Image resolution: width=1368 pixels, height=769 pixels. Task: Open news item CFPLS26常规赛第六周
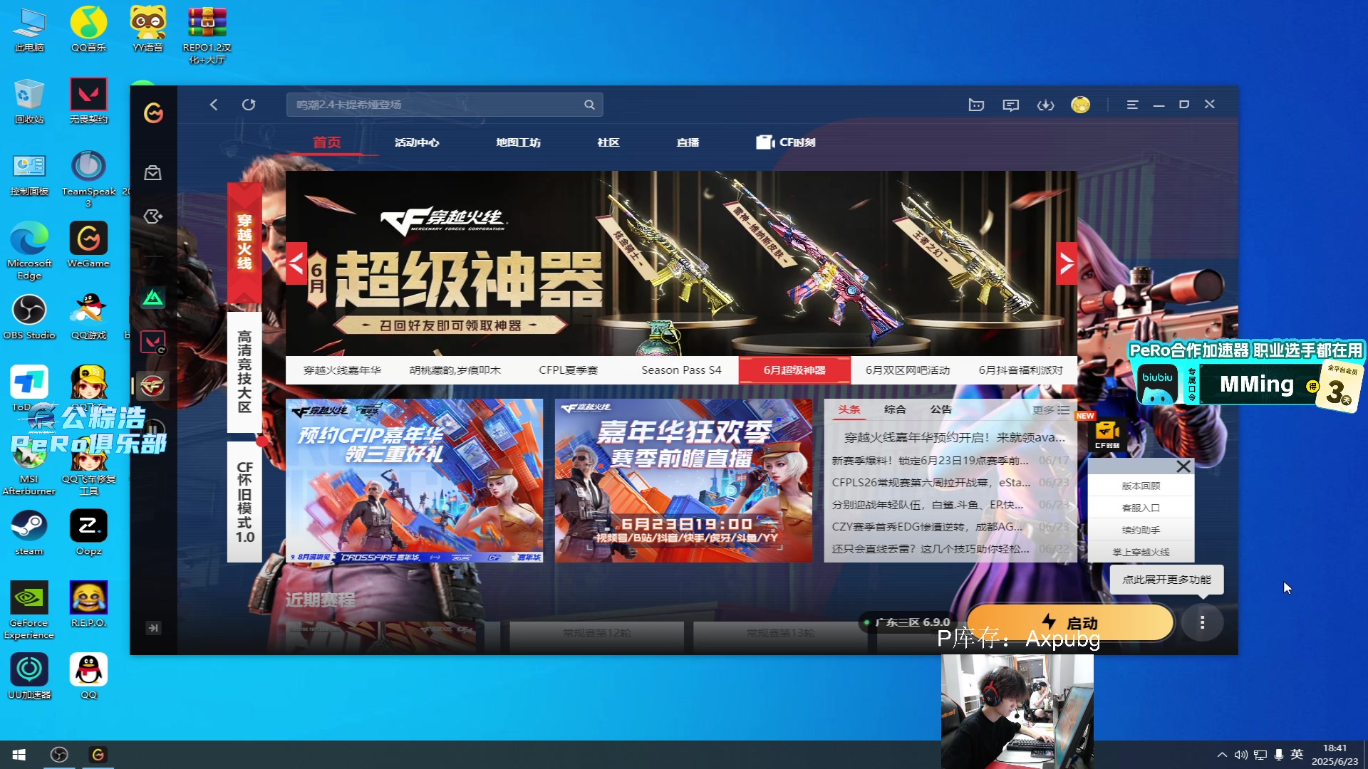(x=931, y=483)
